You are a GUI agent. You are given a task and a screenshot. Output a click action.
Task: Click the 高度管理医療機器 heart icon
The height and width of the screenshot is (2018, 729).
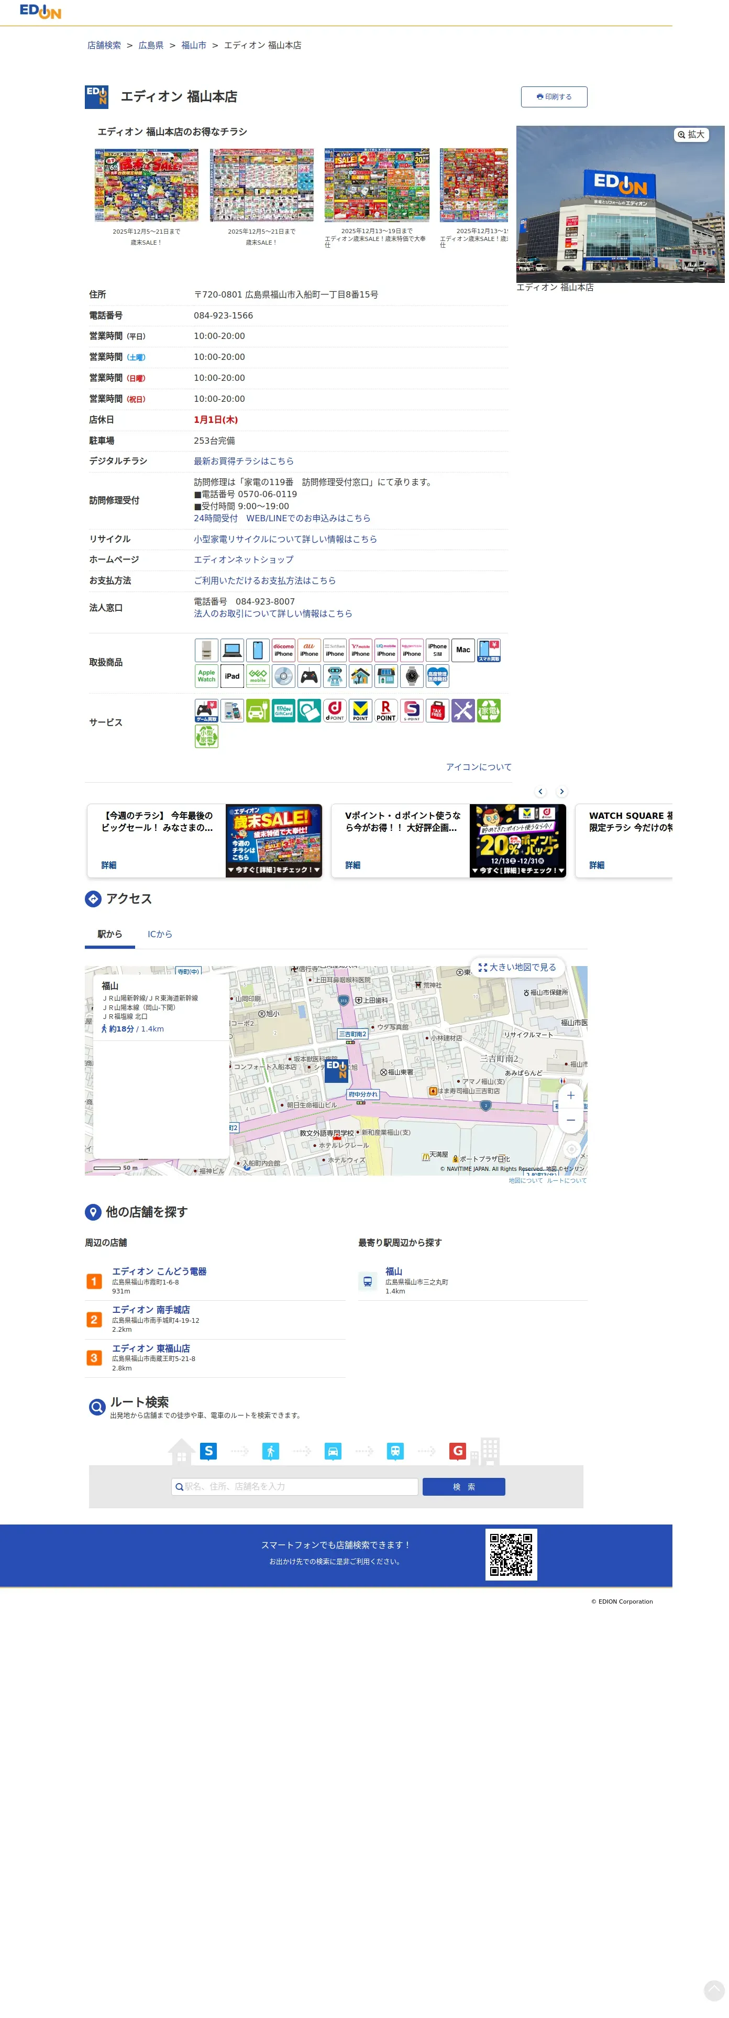[438, 675]
